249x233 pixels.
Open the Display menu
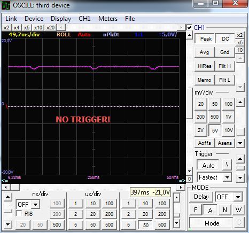[x=61, y=19]
